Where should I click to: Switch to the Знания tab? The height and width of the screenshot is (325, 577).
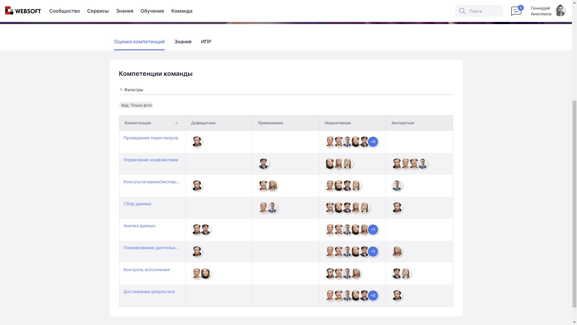pos(183,42)
